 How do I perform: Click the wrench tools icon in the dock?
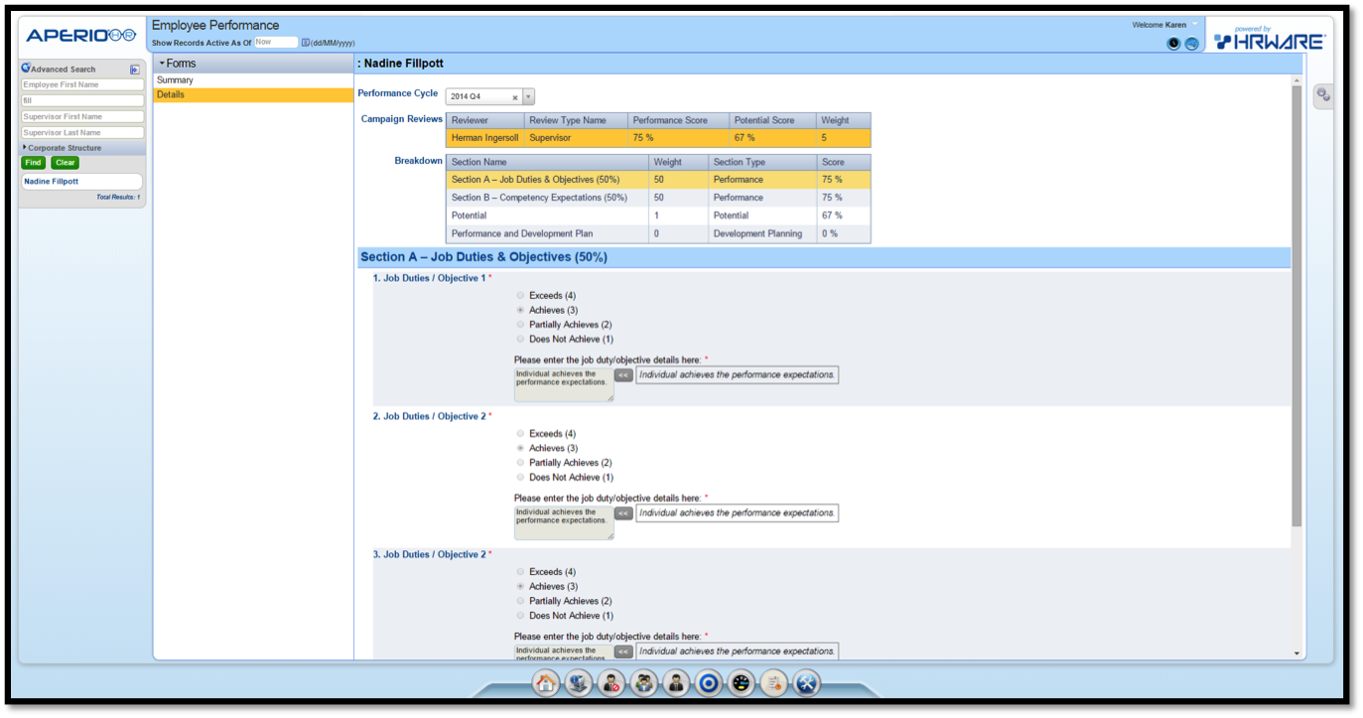point(807,683)
